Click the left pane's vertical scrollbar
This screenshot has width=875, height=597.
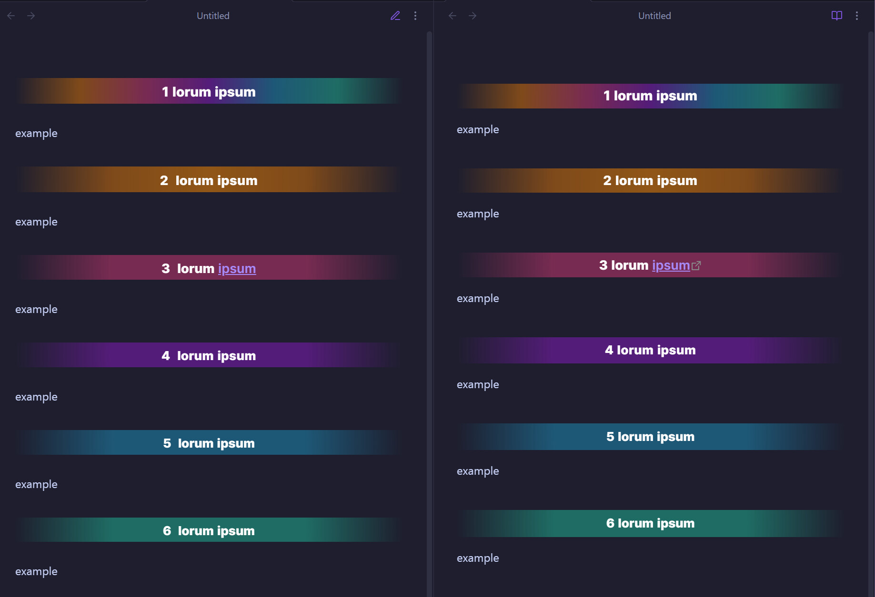429,285
